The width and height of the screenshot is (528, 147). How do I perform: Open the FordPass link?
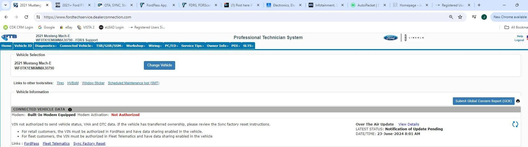pyautogui.click(x=32, y=144)
